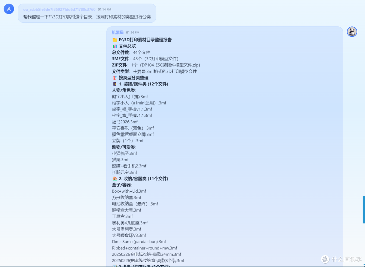This screenshot has width=365, height=267.
Task: Click heading 2. 收纳/容器类 (11个文件)
Action: (x=143, y=178)
